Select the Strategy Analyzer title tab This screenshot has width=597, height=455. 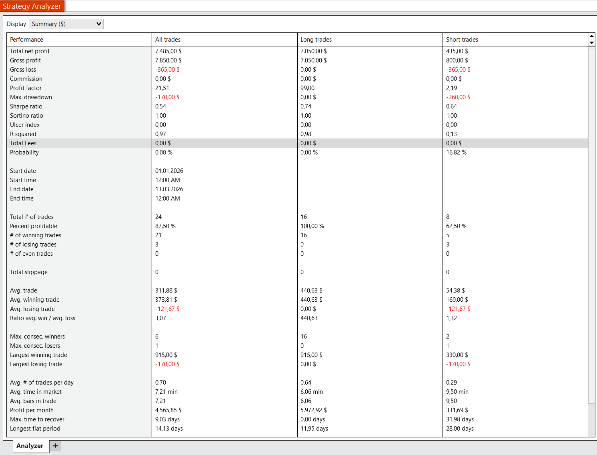tap(32, 6)
